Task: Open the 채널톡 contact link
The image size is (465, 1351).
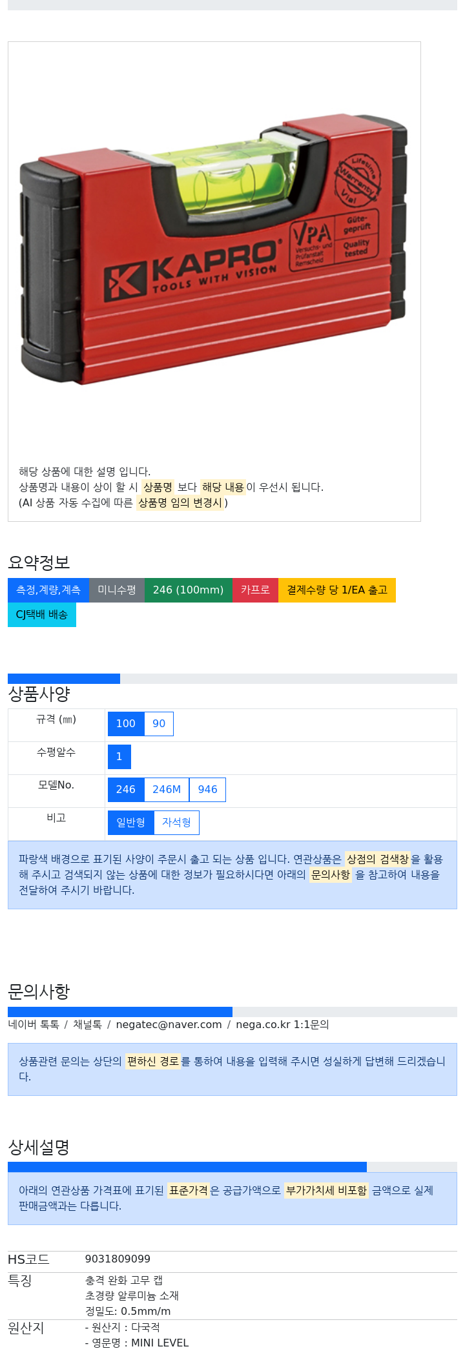Action: (87, 1025)
